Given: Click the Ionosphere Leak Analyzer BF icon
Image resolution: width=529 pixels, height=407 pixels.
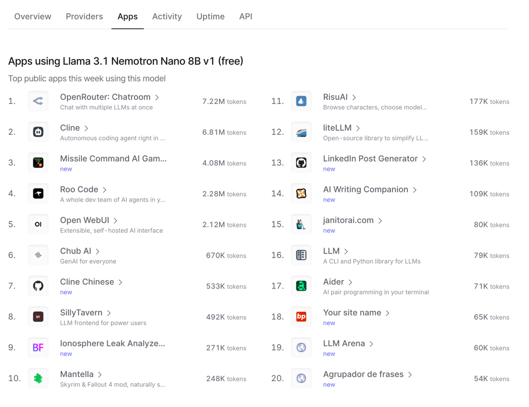Looking at the screenshot, I should 38,348.
